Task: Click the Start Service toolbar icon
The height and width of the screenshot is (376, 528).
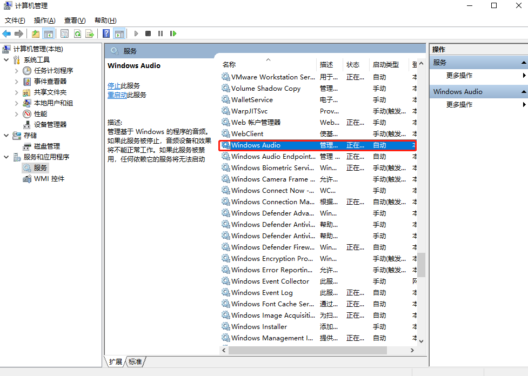Action: [x=136, y=33]
